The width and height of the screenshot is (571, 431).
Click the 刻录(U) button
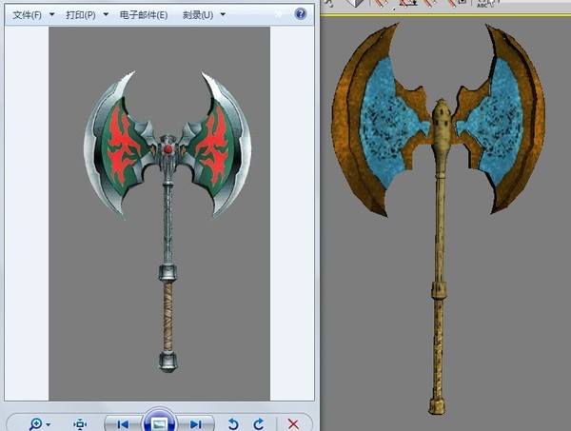198,15
